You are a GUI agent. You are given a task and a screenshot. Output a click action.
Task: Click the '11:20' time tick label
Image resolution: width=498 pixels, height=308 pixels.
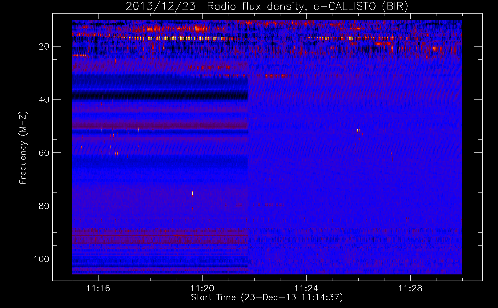pos(202,289)
